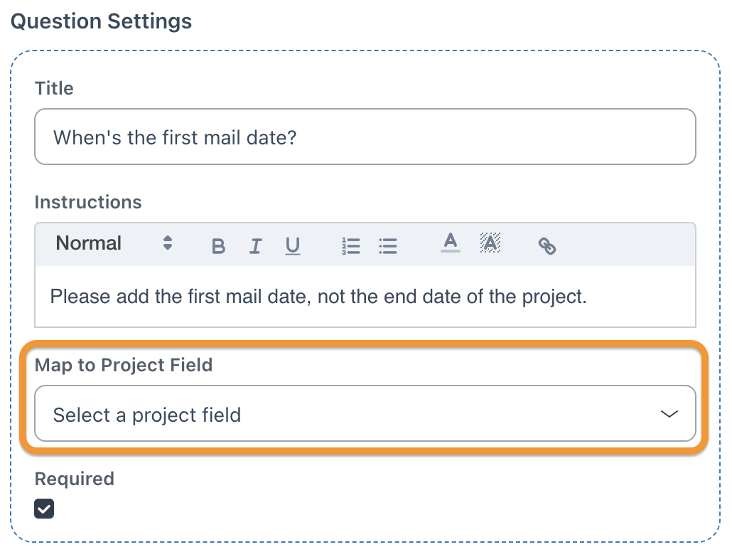Click the up-down arrows beside Normal
The height and width of the screenshot is (552, 732).
168,243
